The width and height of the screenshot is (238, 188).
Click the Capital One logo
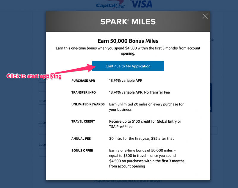click(x=109, y=4)
